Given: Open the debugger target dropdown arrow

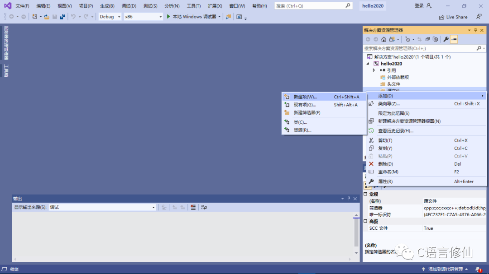Looking at the screenshot, I should (220, 17).
